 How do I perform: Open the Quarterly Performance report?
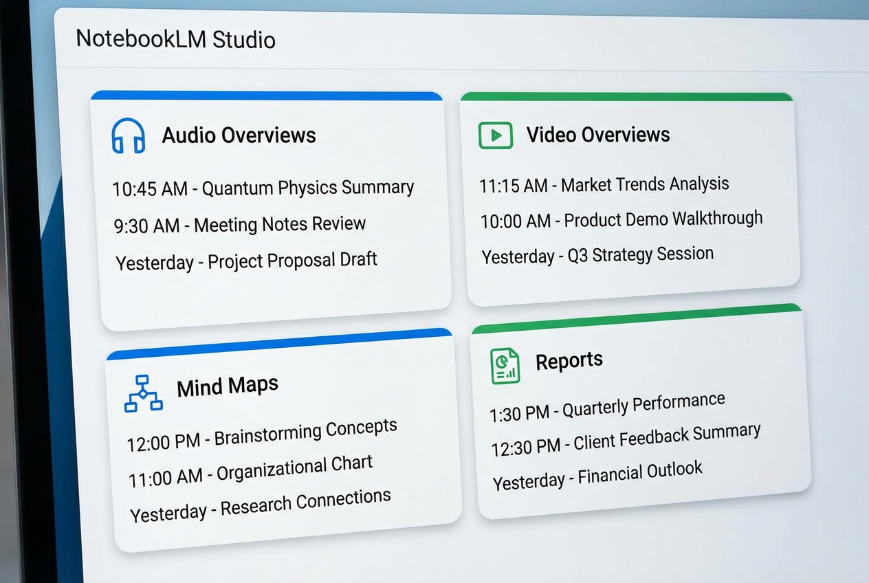click(x=608, y=401)
